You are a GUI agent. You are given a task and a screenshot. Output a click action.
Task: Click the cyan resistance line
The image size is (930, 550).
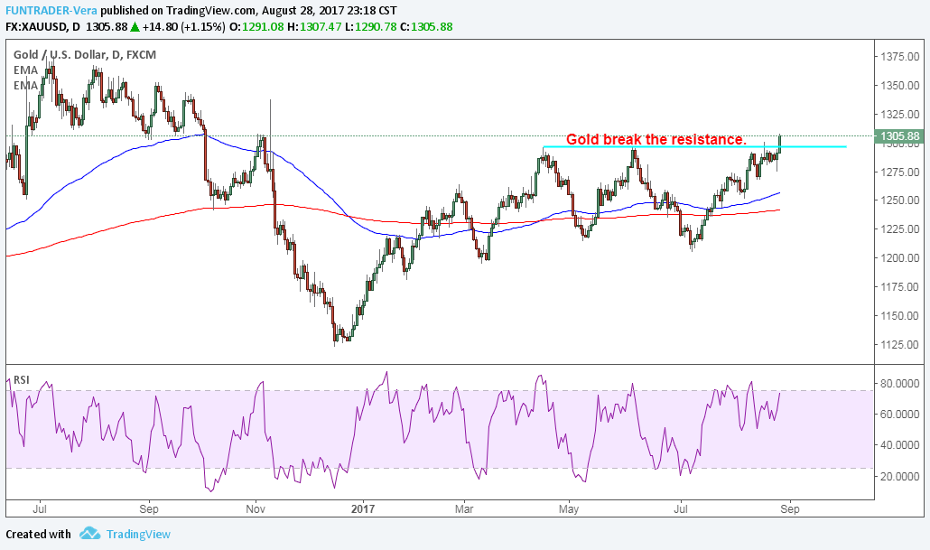[694, 146]
